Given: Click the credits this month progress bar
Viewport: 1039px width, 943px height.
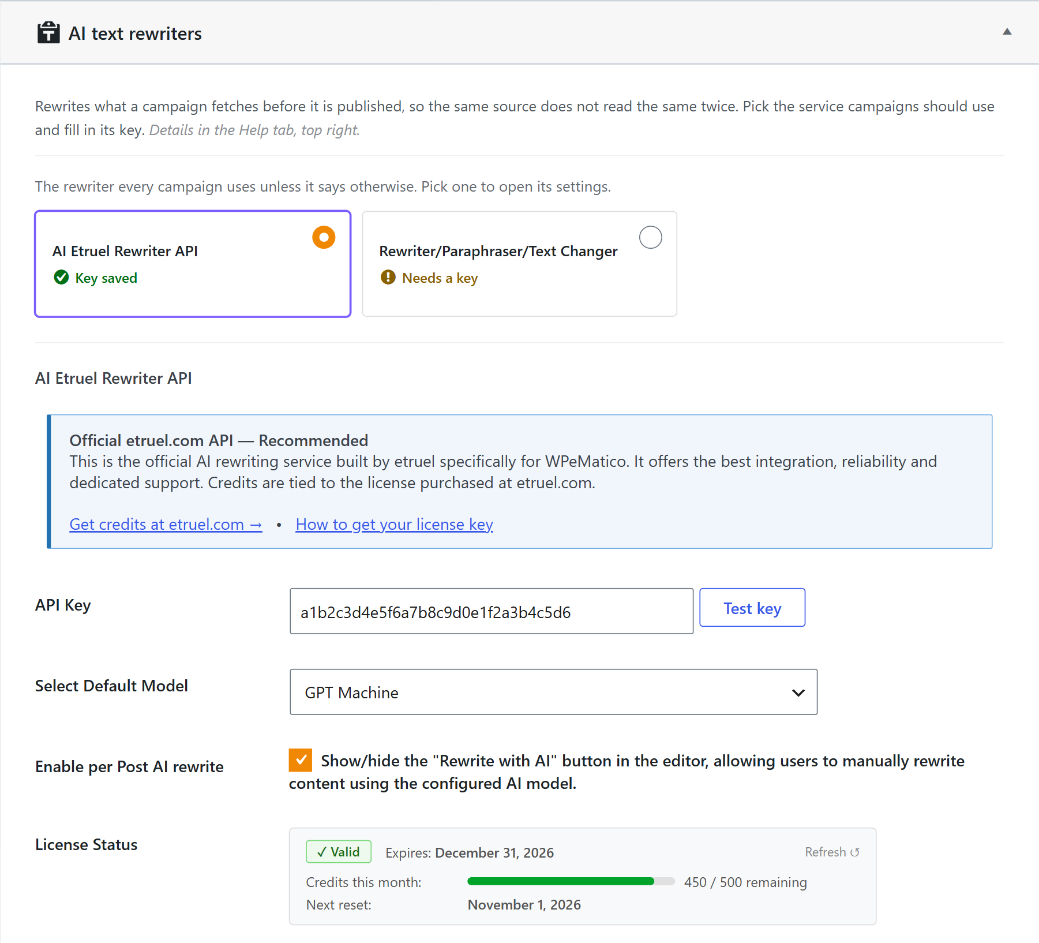Looking at the screenshot, I should click(x=571, y=881).
